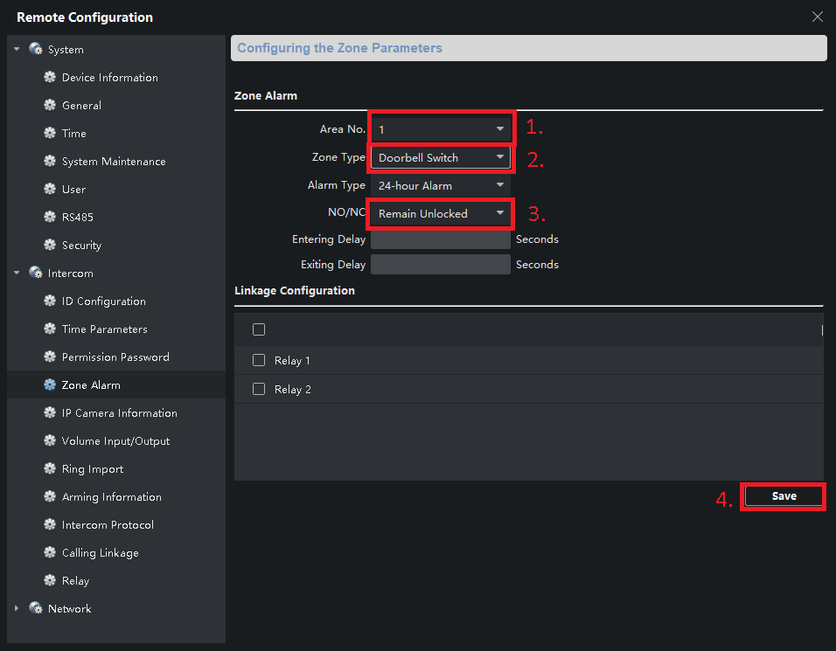Click the gear icon next to RS485
Screen dimensions: 836x651
click(x=50, y=218)
